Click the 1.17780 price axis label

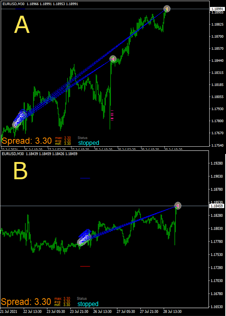(217, 241)
